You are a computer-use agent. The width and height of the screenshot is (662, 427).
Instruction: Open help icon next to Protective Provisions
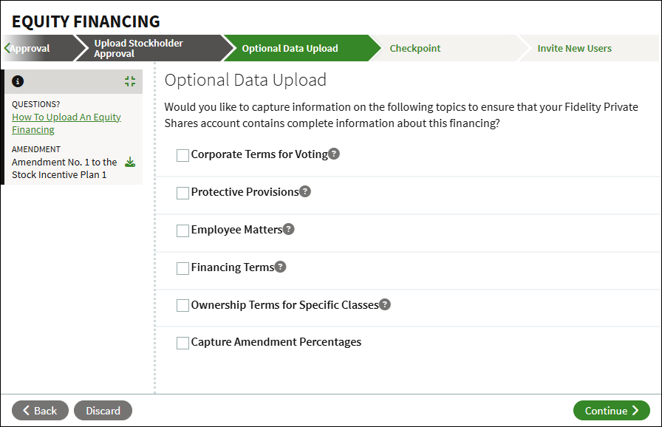pyautogui.click(x=305, y=191)
